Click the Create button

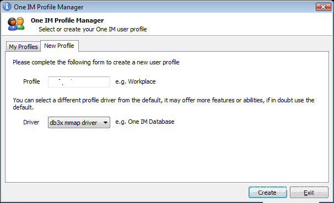(x=267, y=193)
